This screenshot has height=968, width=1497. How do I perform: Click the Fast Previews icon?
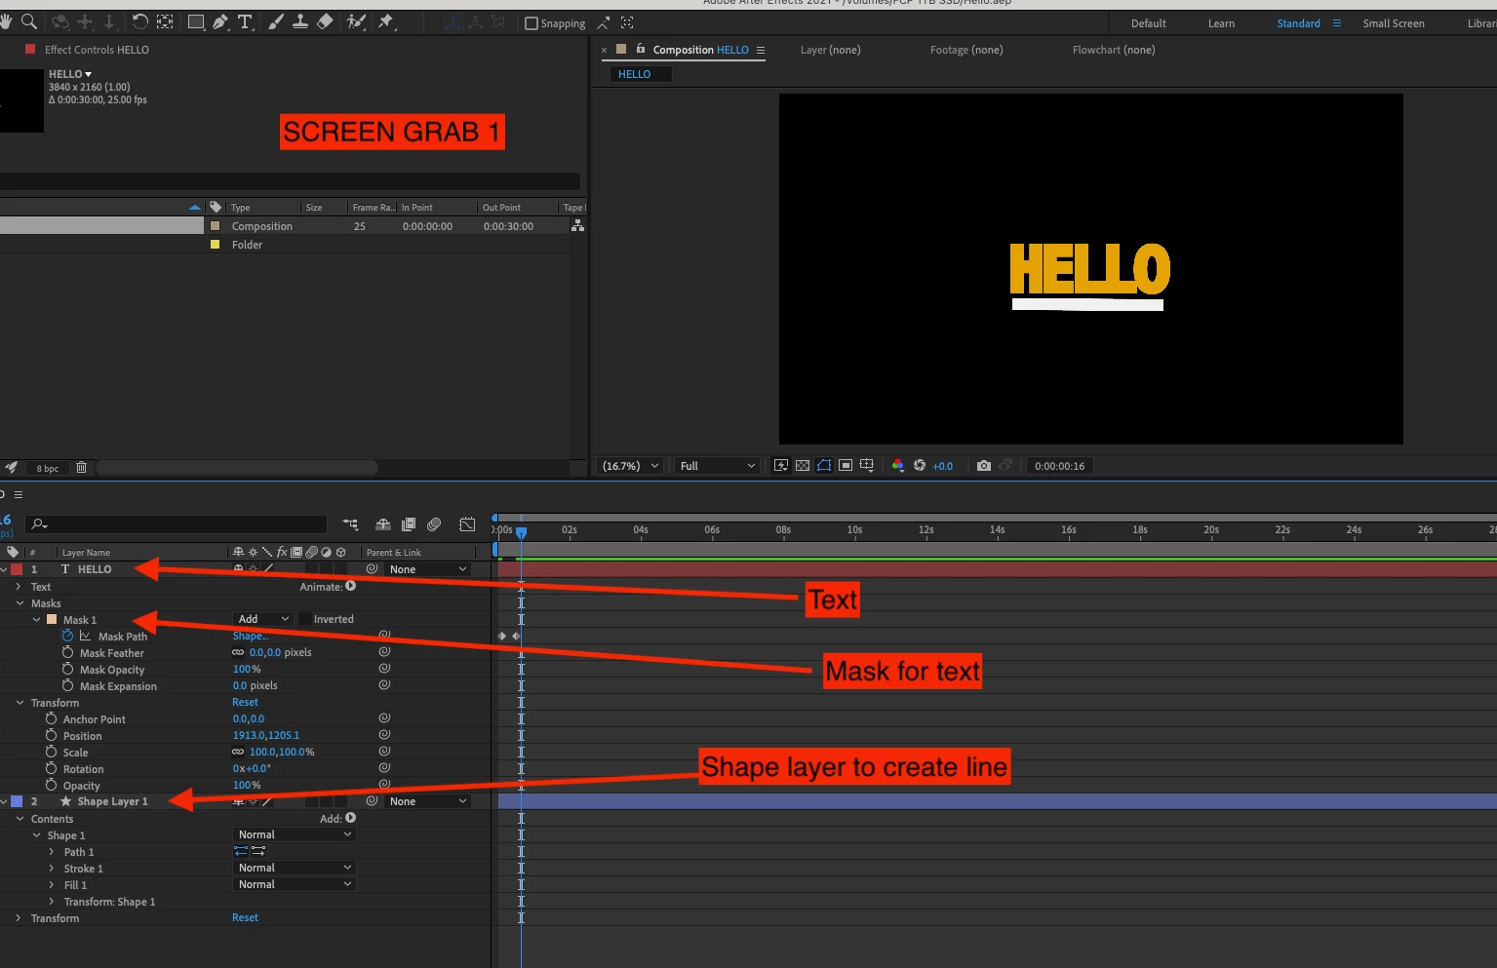pos(780,466)
